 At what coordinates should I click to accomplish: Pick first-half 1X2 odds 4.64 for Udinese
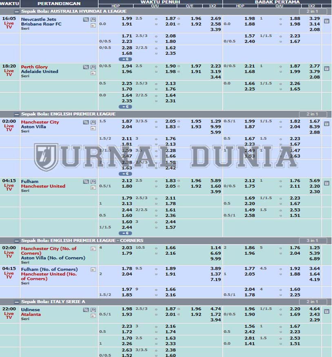click(314, 309)
